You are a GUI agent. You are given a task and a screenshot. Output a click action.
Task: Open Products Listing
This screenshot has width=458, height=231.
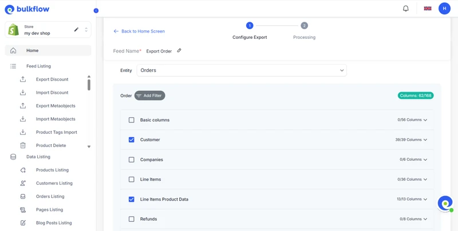tap(52, 170)
